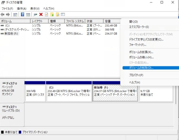
Task: Click the Forward arrow toolbar icon
Action: coord(8,14)
